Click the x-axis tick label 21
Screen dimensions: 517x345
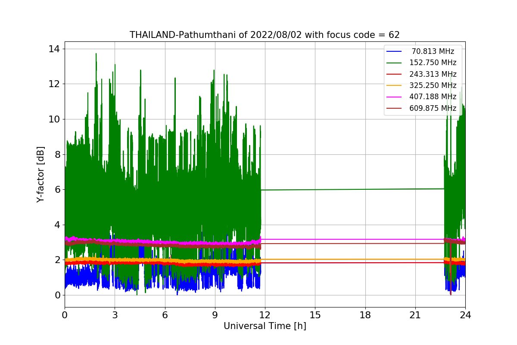pos(415,315)
